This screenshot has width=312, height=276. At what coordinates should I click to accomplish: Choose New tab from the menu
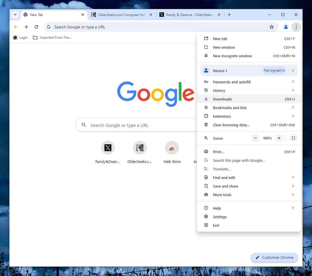click(x=249, y=39)
